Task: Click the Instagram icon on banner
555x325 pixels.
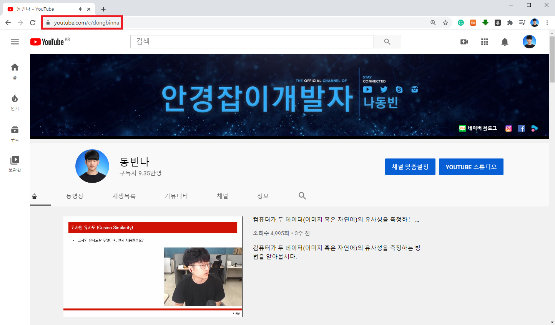Action: [x=508, y=129]
